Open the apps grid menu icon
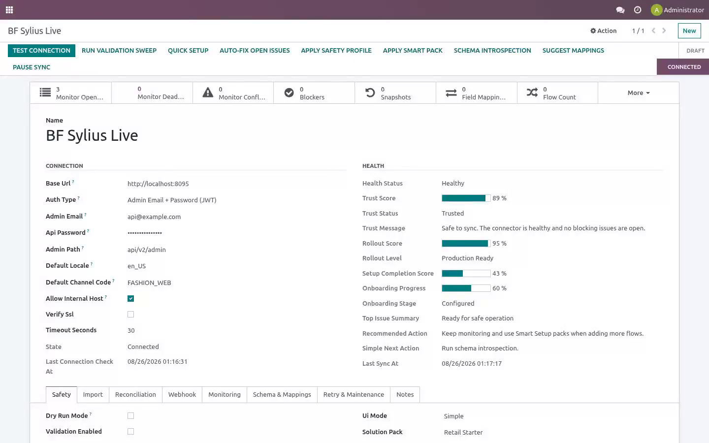 pos(9,10)
